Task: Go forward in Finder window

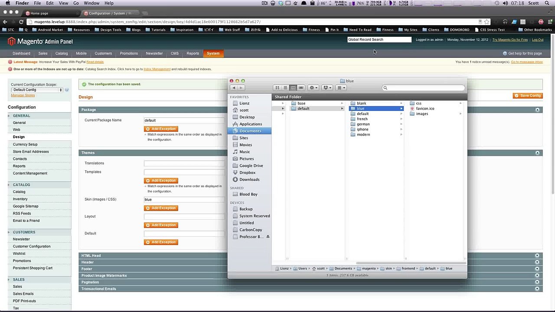Action: point(242,88)
